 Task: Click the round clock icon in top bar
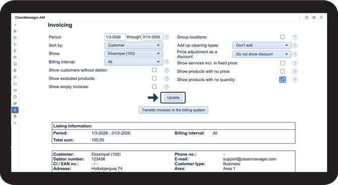(x=307, y=18)
